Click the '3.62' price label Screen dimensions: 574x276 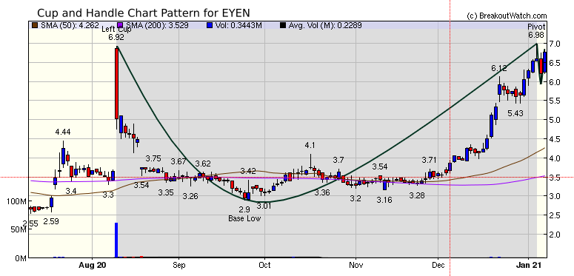(x=203, y=164)
